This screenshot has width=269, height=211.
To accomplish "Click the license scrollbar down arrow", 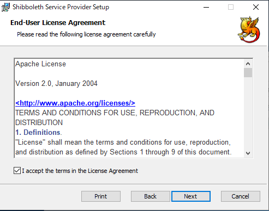I will pyautogui.click(x=248, y=153).
